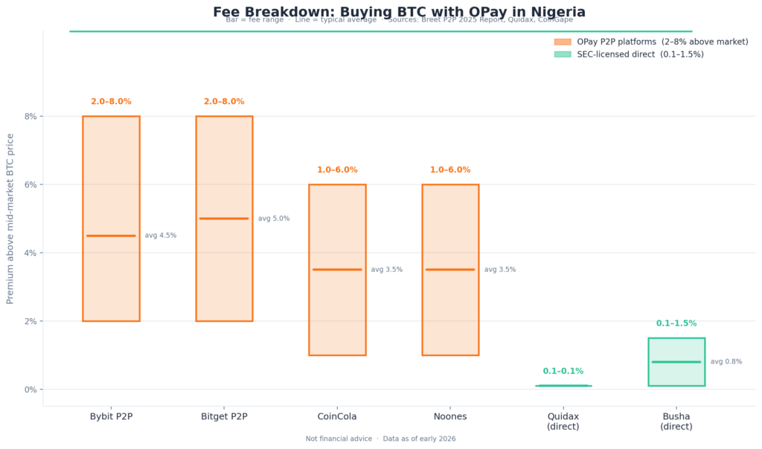
Task: Click the orange OPay P2P legend swatch
Action: point(562,42)
